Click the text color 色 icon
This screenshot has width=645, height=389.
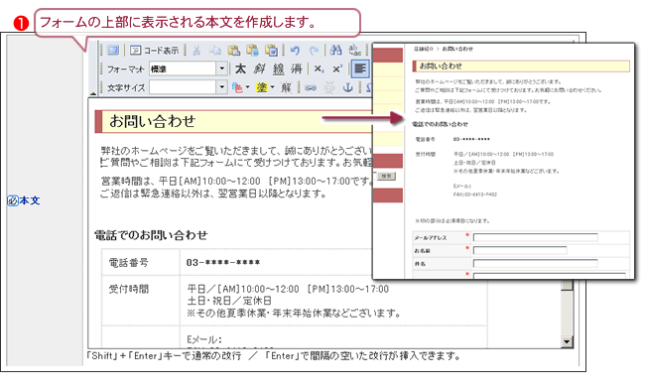coord(237,87)
